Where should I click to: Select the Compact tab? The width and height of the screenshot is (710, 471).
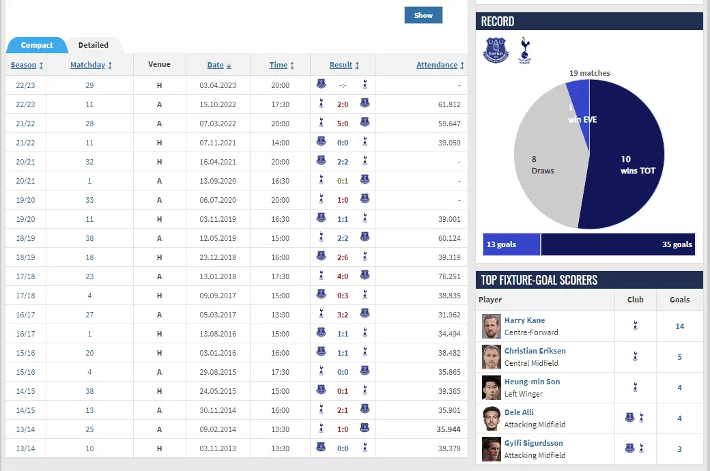[37, 46]
